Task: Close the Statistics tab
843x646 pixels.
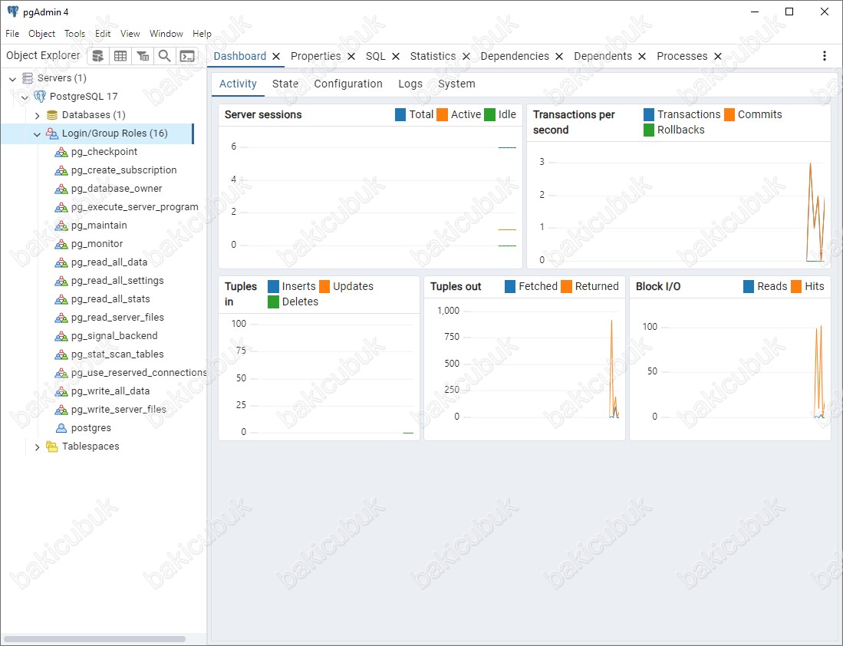Action: tap(466, 57)
